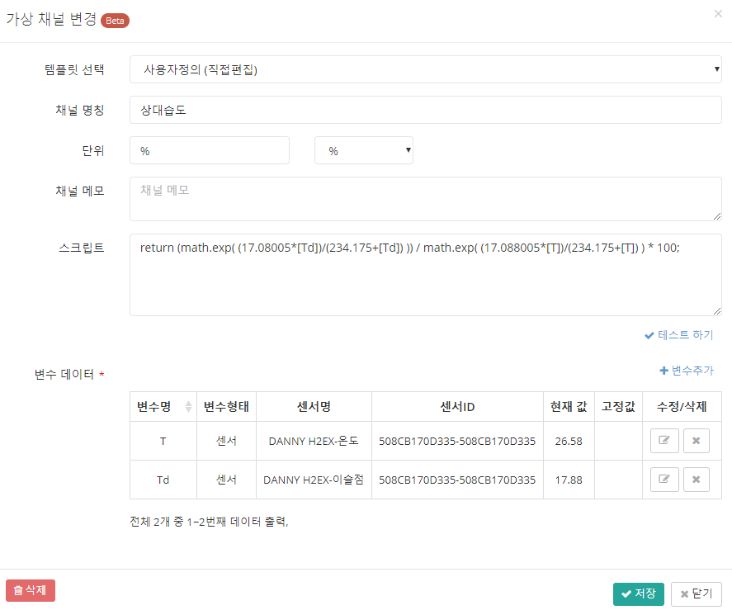
Task: Edit the Td variable row
Action: tap(664, 480)
